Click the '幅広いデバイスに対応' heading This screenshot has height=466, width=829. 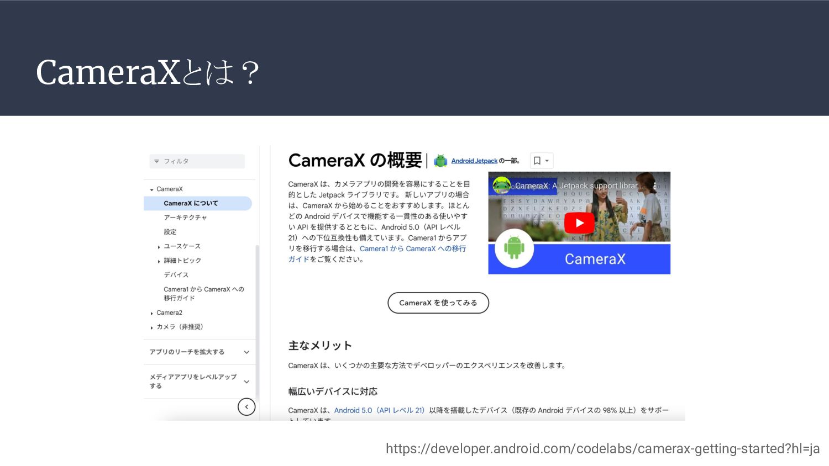[333, 391]
